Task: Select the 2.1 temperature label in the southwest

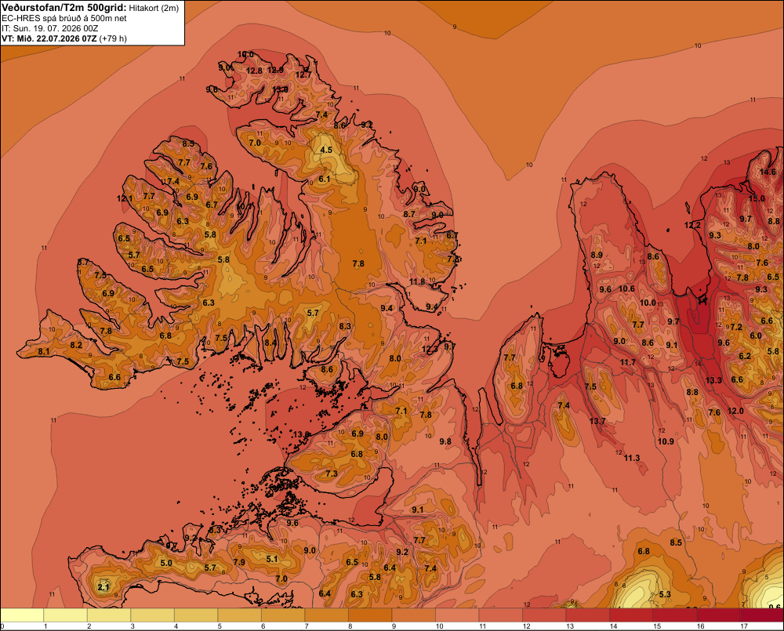Action: coord(103,587)
